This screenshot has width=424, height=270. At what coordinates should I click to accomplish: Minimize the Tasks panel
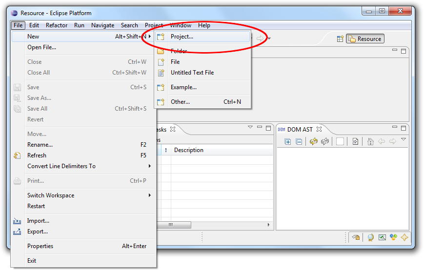pos(260,127)
